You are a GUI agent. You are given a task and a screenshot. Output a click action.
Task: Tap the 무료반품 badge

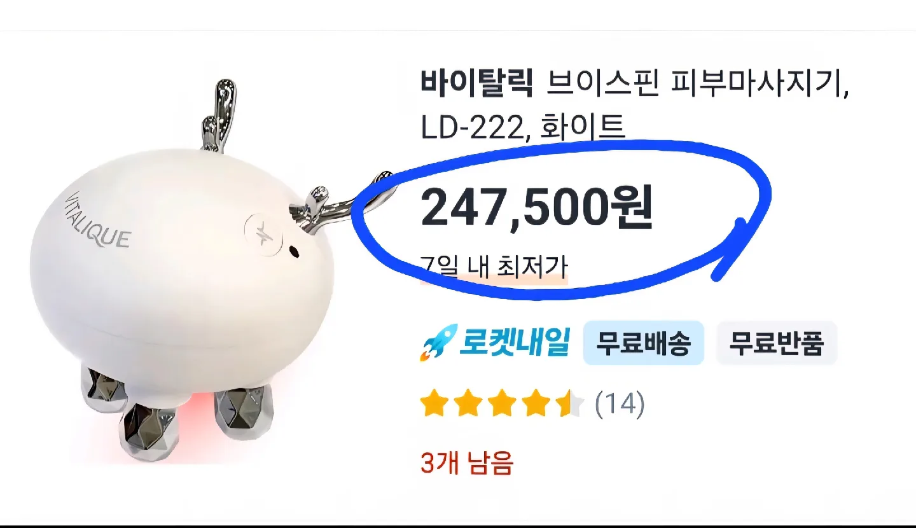coord(776,344)
